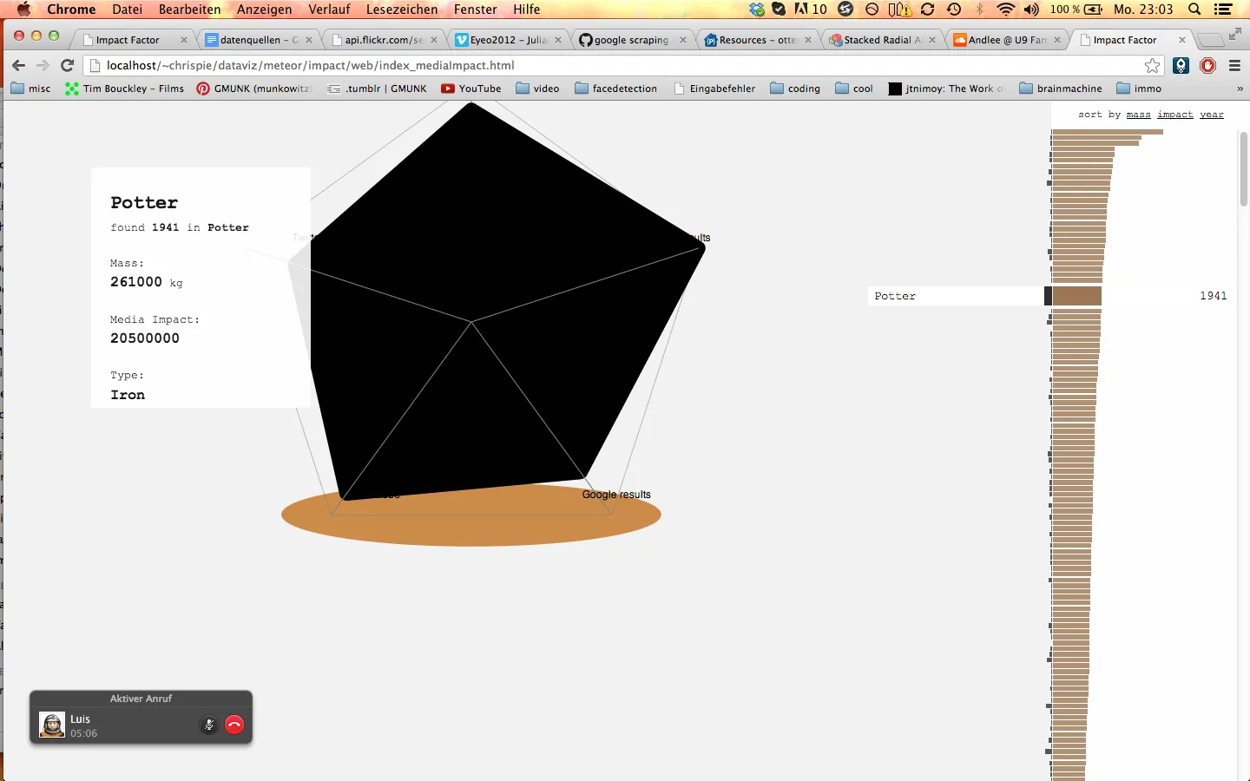Switch to the Eyeo2012 Vimeo tab

coord(508,40)
